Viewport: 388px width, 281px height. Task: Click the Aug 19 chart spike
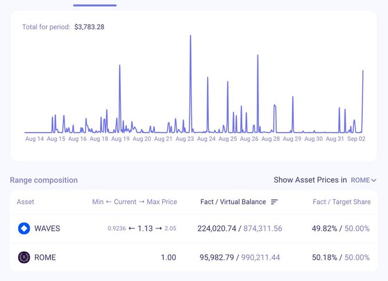tap(120, 66)
